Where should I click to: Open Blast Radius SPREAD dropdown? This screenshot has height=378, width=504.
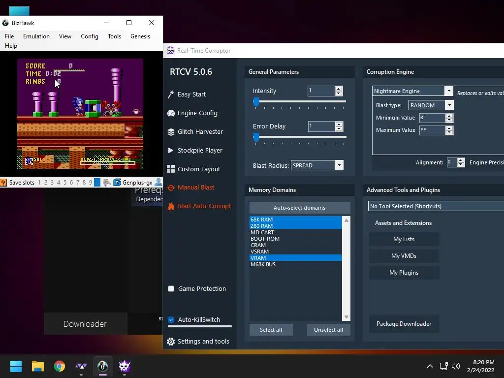[x=339, y=165]
